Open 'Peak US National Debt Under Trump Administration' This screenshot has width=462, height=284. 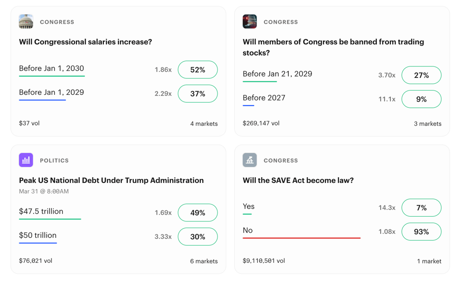click(111, 181)
